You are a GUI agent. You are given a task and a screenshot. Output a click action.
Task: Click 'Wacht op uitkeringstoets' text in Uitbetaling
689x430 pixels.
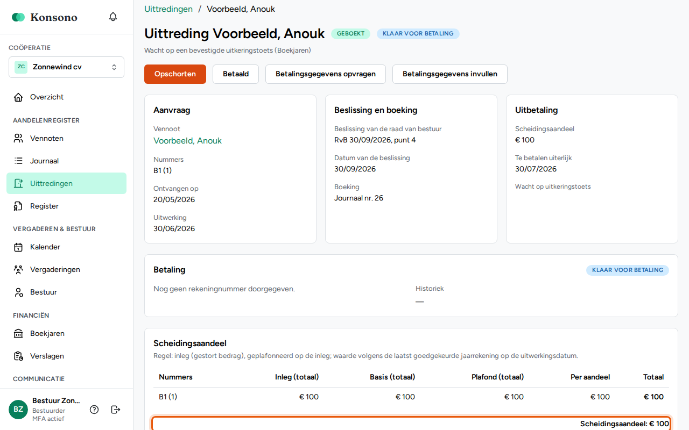[x=553, y=187]
